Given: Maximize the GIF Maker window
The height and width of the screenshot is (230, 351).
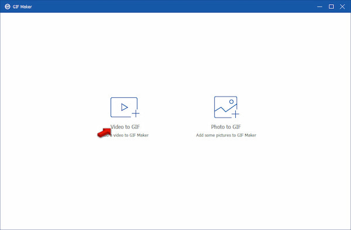Looking at the screenshot, I should [331, 6].
